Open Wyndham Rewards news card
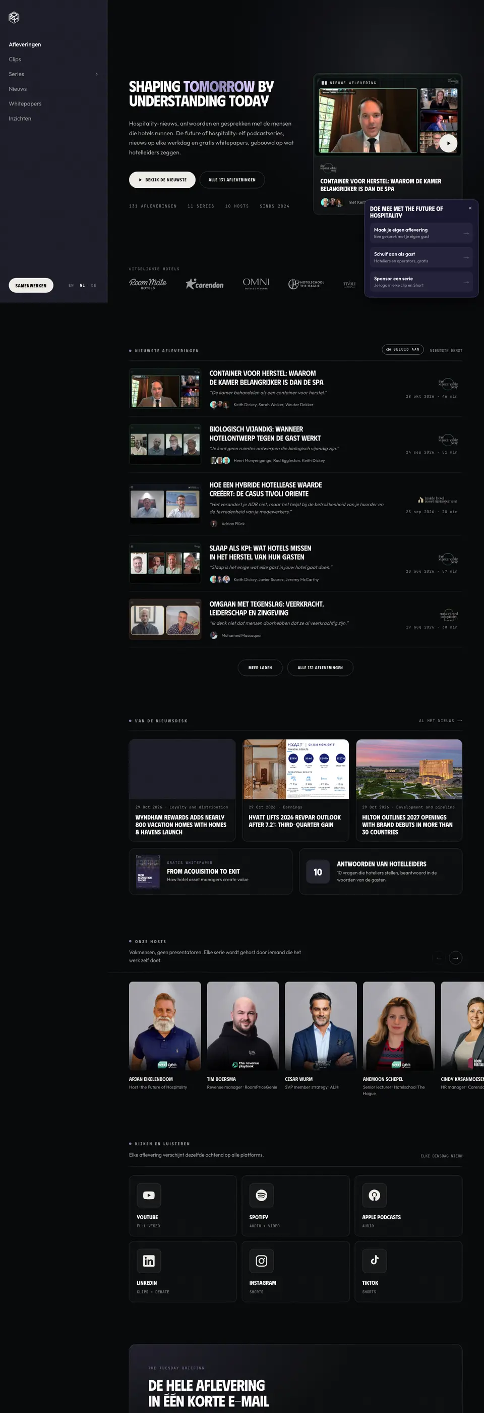This screenshot has width=484, height=1413. point(182,790)
